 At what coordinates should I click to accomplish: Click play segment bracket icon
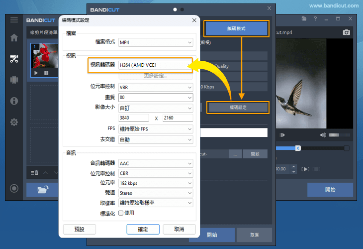305,169
